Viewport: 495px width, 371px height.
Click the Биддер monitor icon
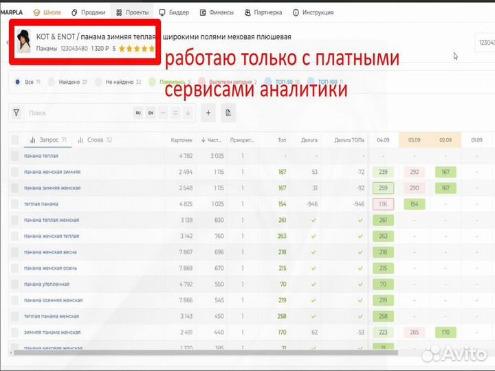click(162, 12)
